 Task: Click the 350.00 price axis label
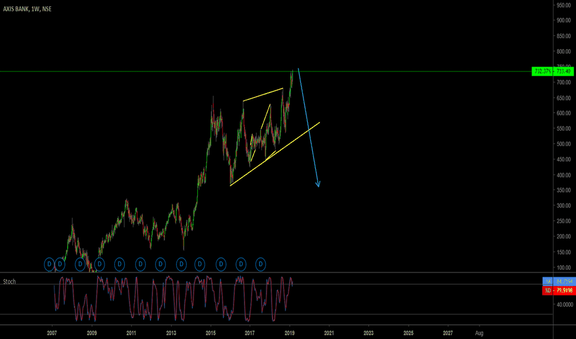[564, 190]
